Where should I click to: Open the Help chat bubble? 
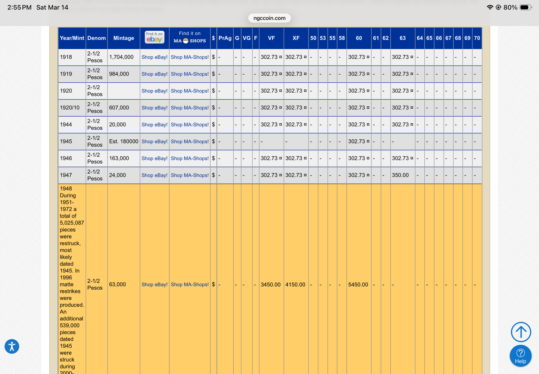pos(520,355)
